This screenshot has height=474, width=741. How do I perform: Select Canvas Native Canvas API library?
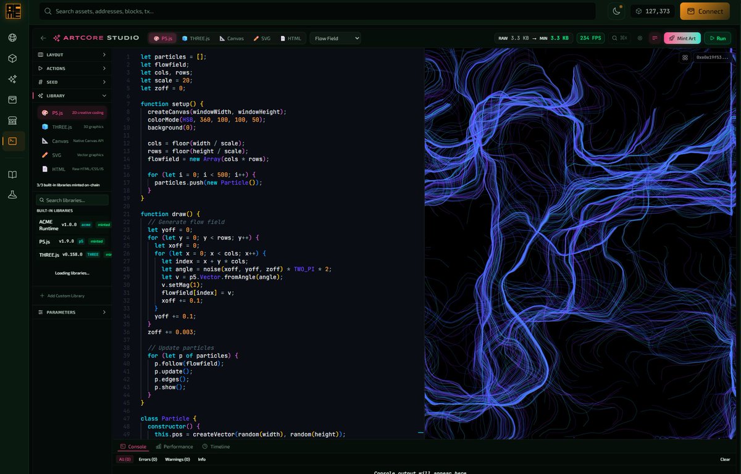72,141
